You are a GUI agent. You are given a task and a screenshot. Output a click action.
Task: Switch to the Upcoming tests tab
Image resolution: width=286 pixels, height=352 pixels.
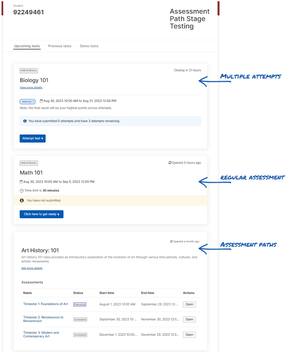tap(27, 46)
